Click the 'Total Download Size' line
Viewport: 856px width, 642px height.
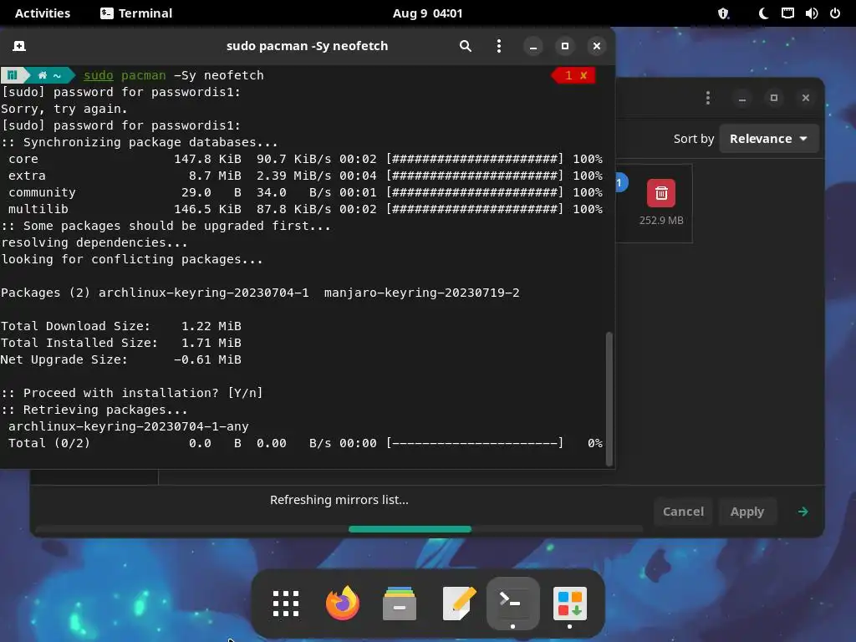point(120,327)
